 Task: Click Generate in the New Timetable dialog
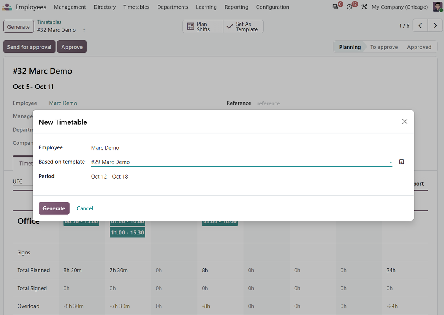tap(54, 208)
